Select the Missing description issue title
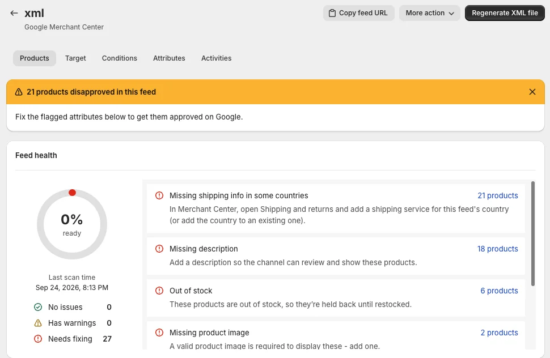Viewport: 550px width, 358px height. coord(204,249)
